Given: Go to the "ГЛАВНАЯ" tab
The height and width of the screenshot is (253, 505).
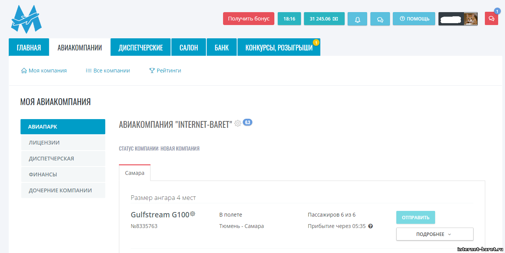Looking at the screenshot, I should 29,47.
